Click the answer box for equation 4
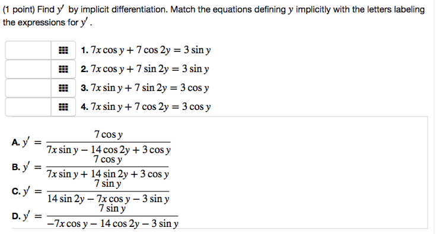 pyautogui.click(x=28, y=107)
